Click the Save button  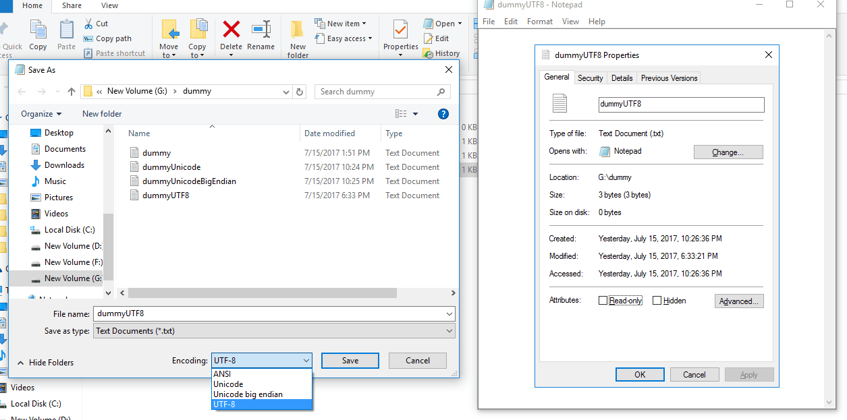(350, 361)
